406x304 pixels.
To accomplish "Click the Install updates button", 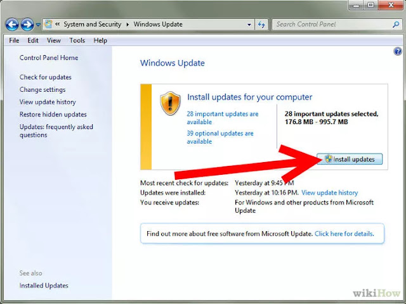I will [x=350, y=159].
